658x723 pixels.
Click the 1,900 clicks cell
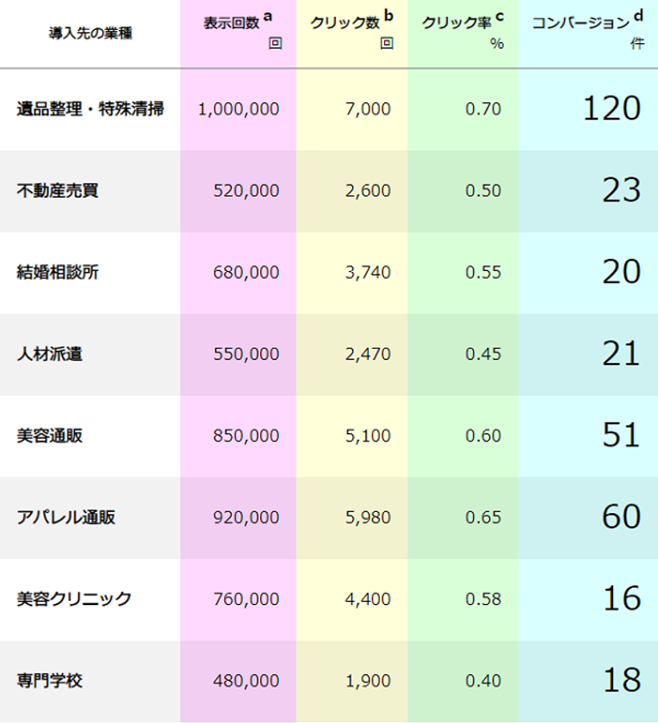tap(368, 681)
